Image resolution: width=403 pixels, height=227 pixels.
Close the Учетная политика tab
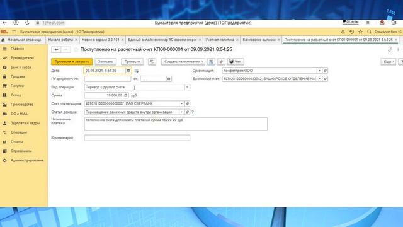pos(237,40)
